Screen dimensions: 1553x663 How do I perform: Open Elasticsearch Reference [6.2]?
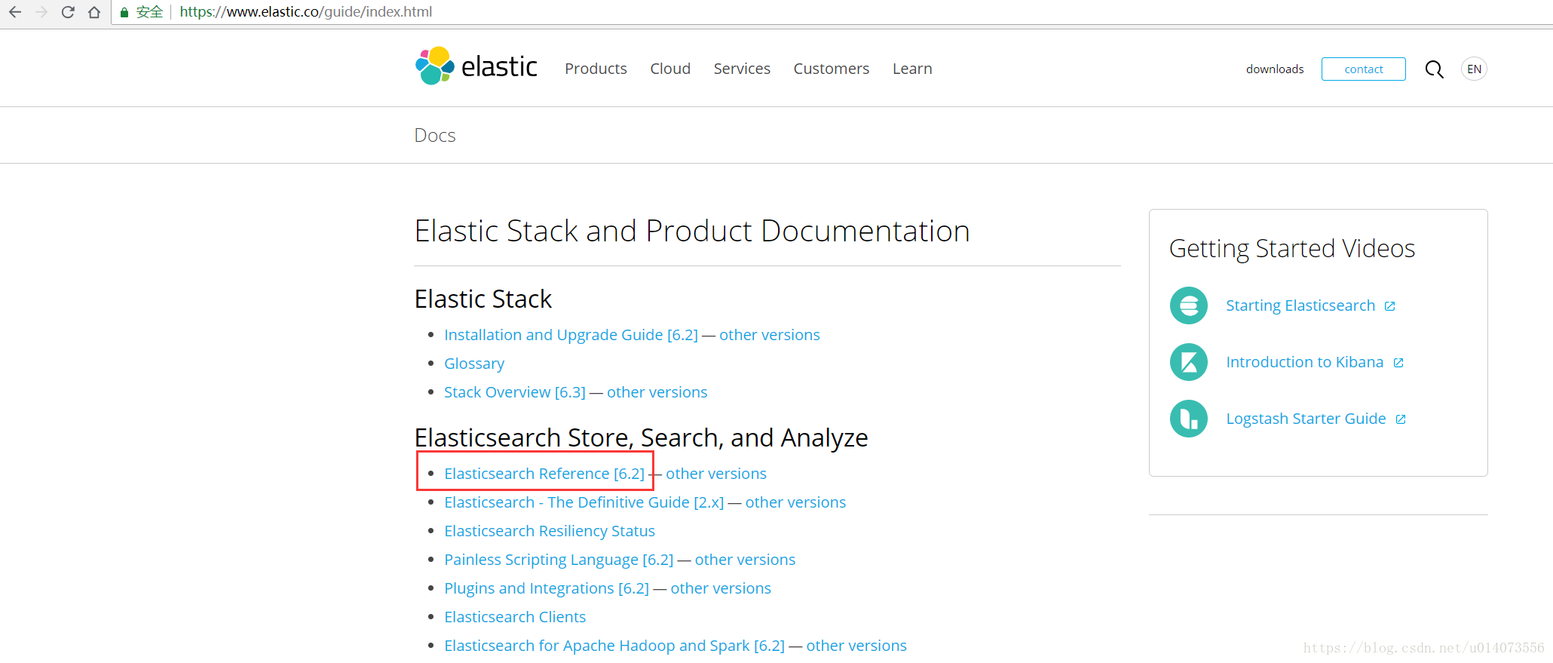[544, 474]
